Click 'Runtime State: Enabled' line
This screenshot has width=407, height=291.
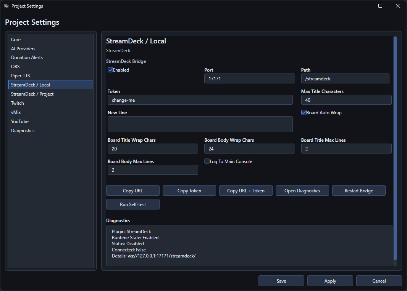135,238
